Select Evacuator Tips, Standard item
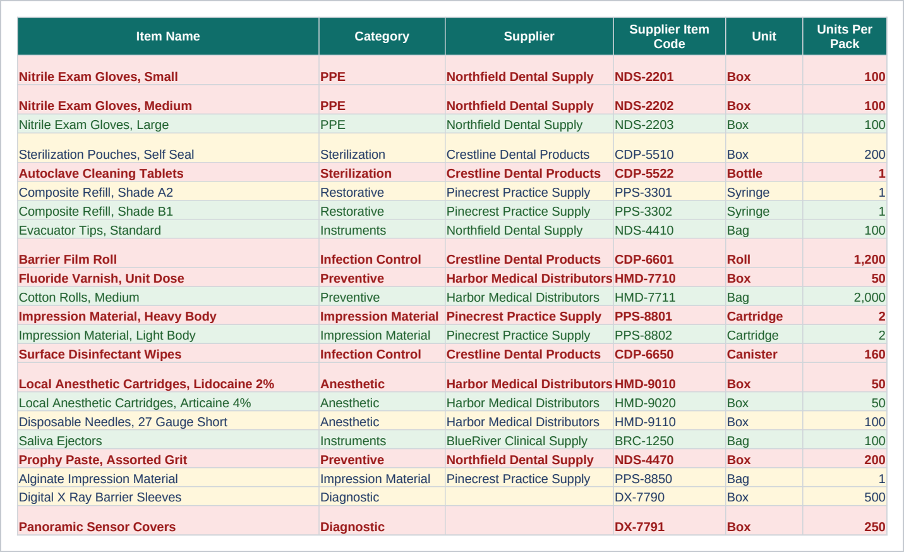Image resolution: width=904 pixels, height=552 pixels. [x=168, y=230]
